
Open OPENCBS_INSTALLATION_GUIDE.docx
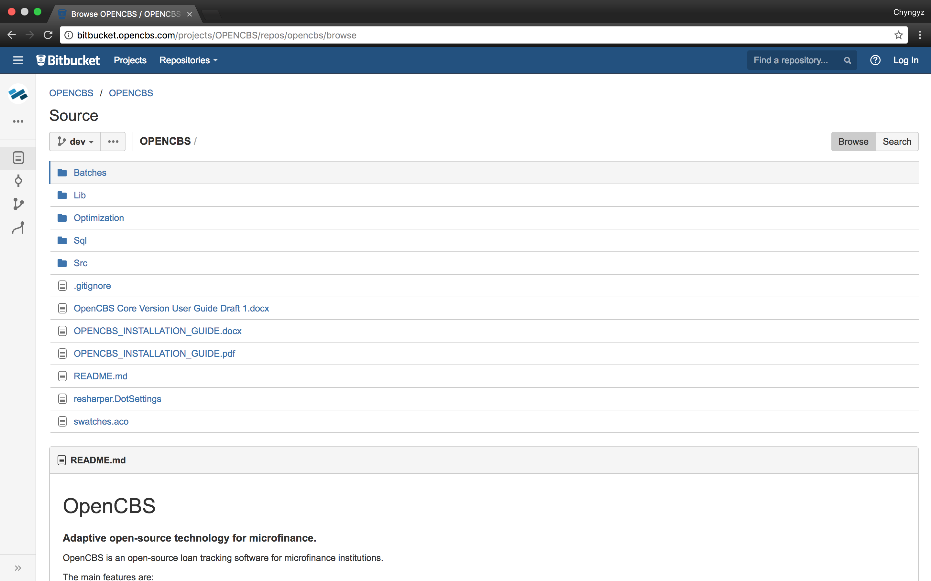[158, 331]
